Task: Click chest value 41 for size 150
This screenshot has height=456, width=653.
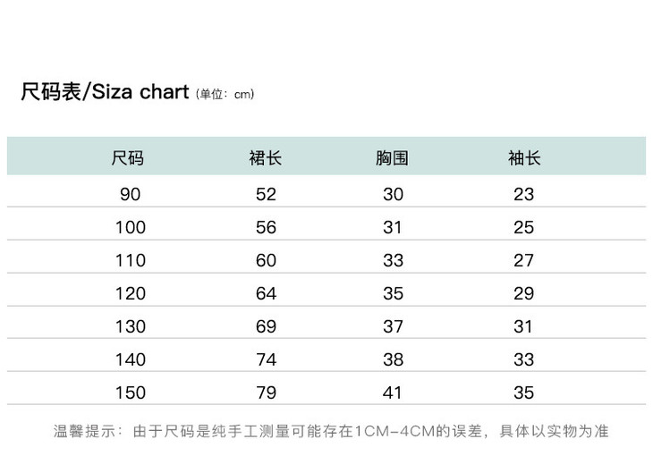Action: pos(394,393)
